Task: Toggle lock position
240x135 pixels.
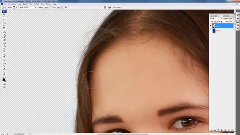Action: click(x=219, y=22)
